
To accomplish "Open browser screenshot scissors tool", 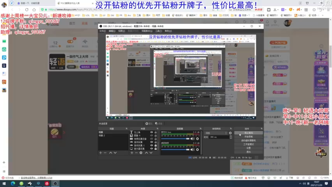I will pyautogui.click(x=275, y=10).
